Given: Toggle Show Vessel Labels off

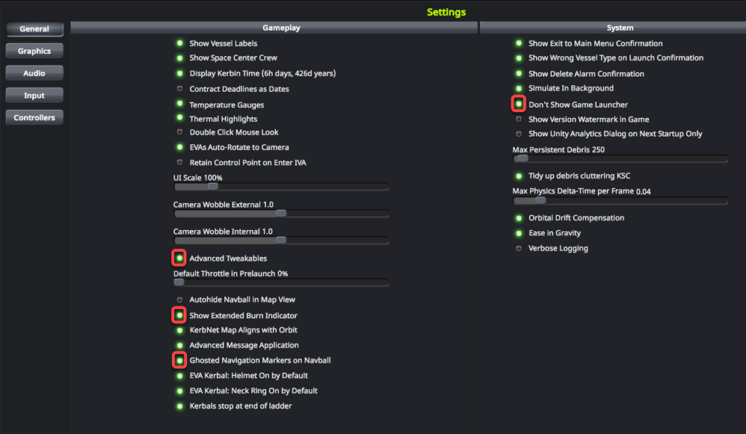Looking at the screenshot, I should 179,42.
